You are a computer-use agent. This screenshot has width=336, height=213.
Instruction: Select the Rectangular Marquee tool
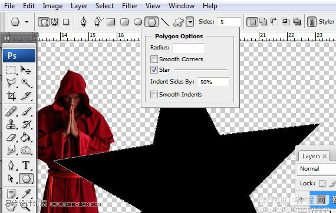[x=11, y=69]
